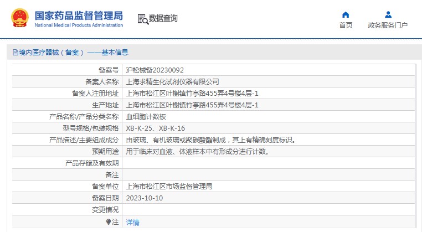
Task: Open 数据查询 data query link
Action: 163,18
